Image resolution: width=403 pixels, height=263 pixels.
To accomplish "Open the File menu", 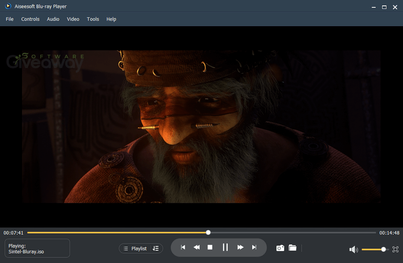I will pos(9,19).
